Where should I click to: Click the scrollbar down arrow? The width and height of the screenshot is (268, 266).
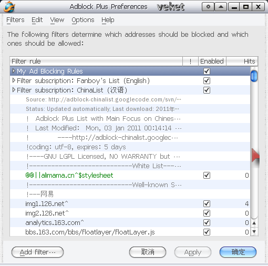[x=254, y=231]
